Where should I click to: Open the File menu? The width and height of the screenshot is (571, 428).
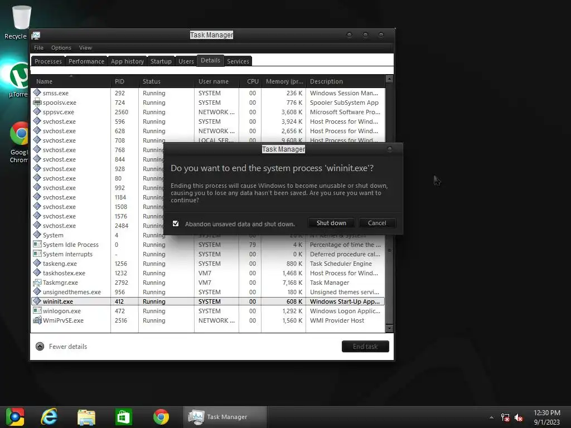[38, 48]
